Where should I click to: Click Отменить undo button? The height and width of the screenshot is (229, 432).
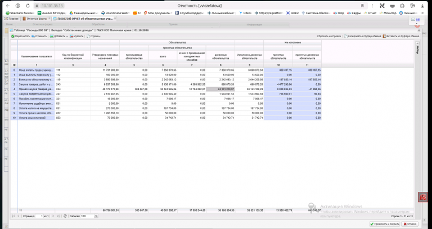pyautogui.click(x=39, y=36)
